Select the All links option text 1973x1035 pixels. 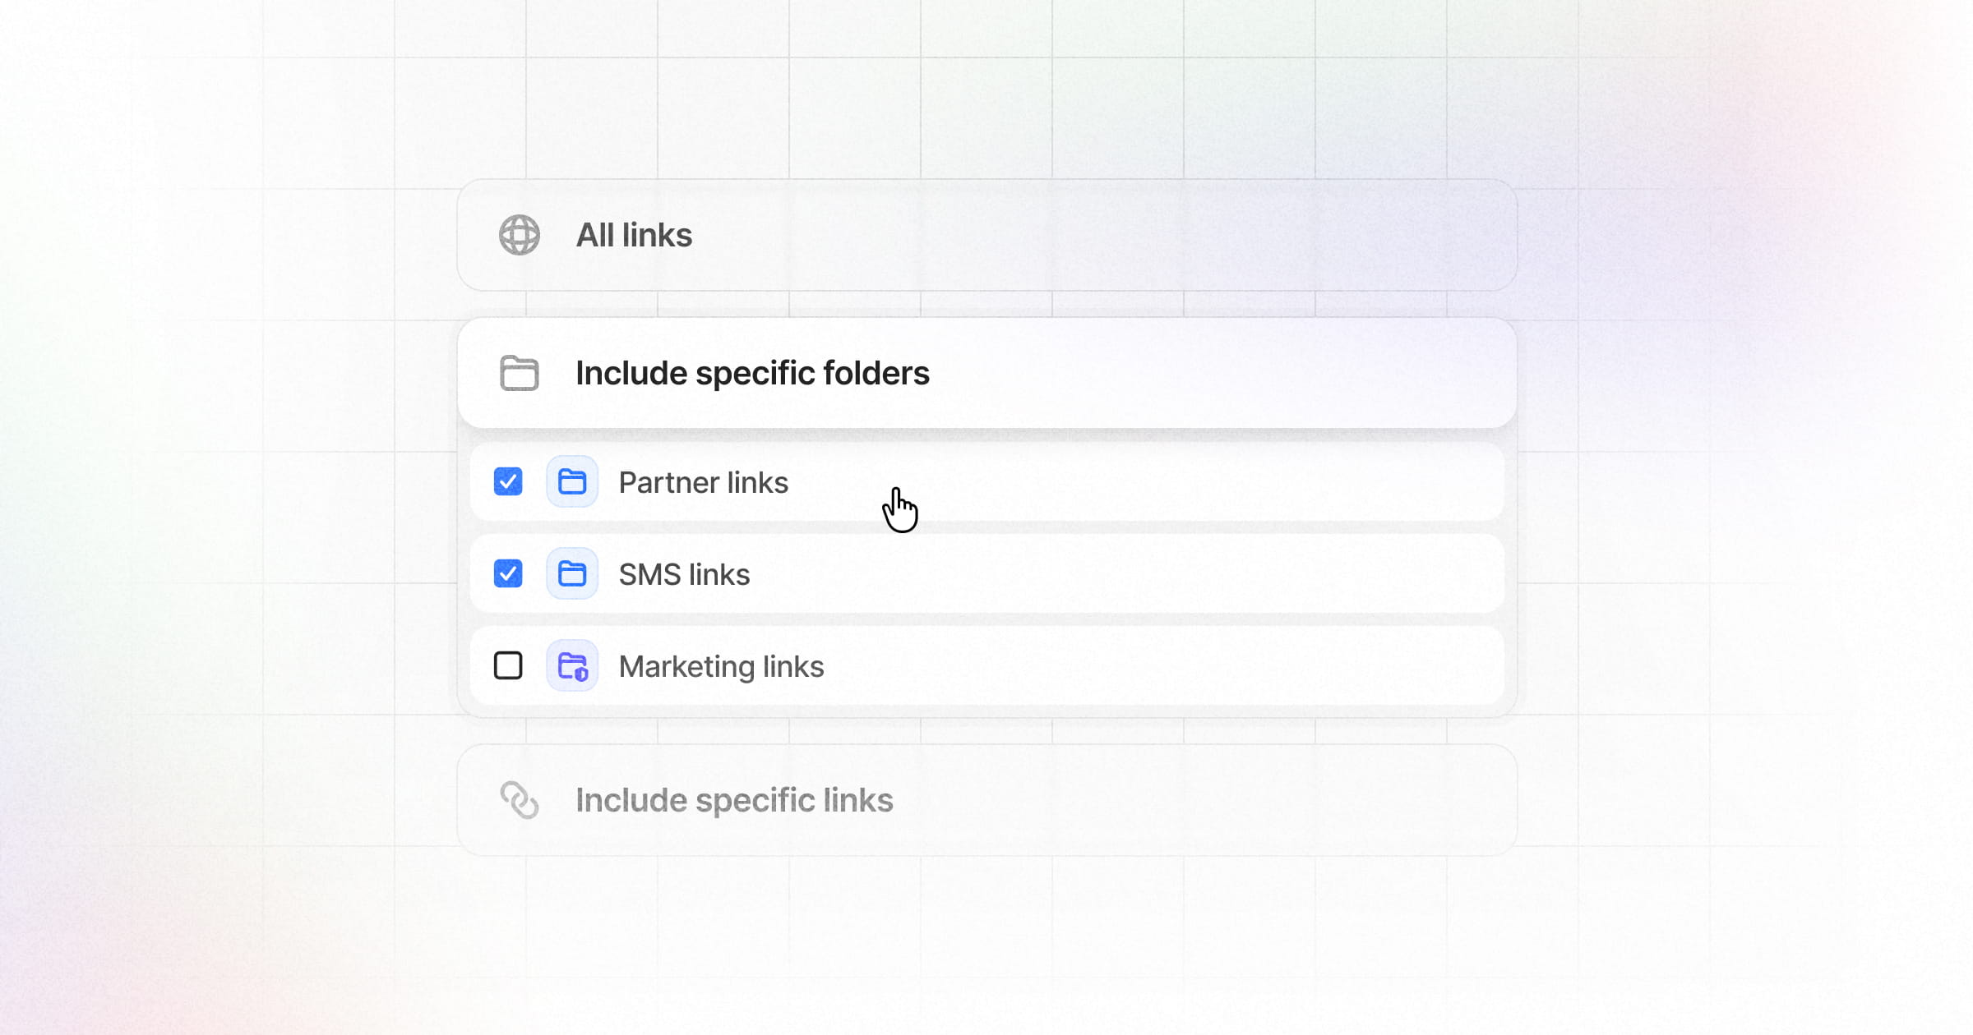pyautogui.click(x=634, y=235)
